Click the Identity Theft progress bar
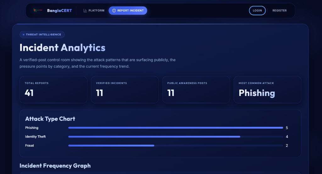 coord(175,137)
